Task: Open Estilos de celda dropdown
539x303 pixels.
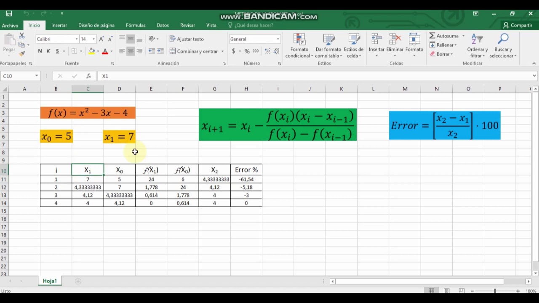Action: click(x=354, y=46)
